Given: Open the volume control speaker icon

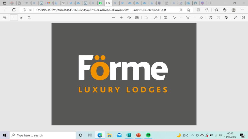Looking at the screenshot, I should tap(221, 135).
